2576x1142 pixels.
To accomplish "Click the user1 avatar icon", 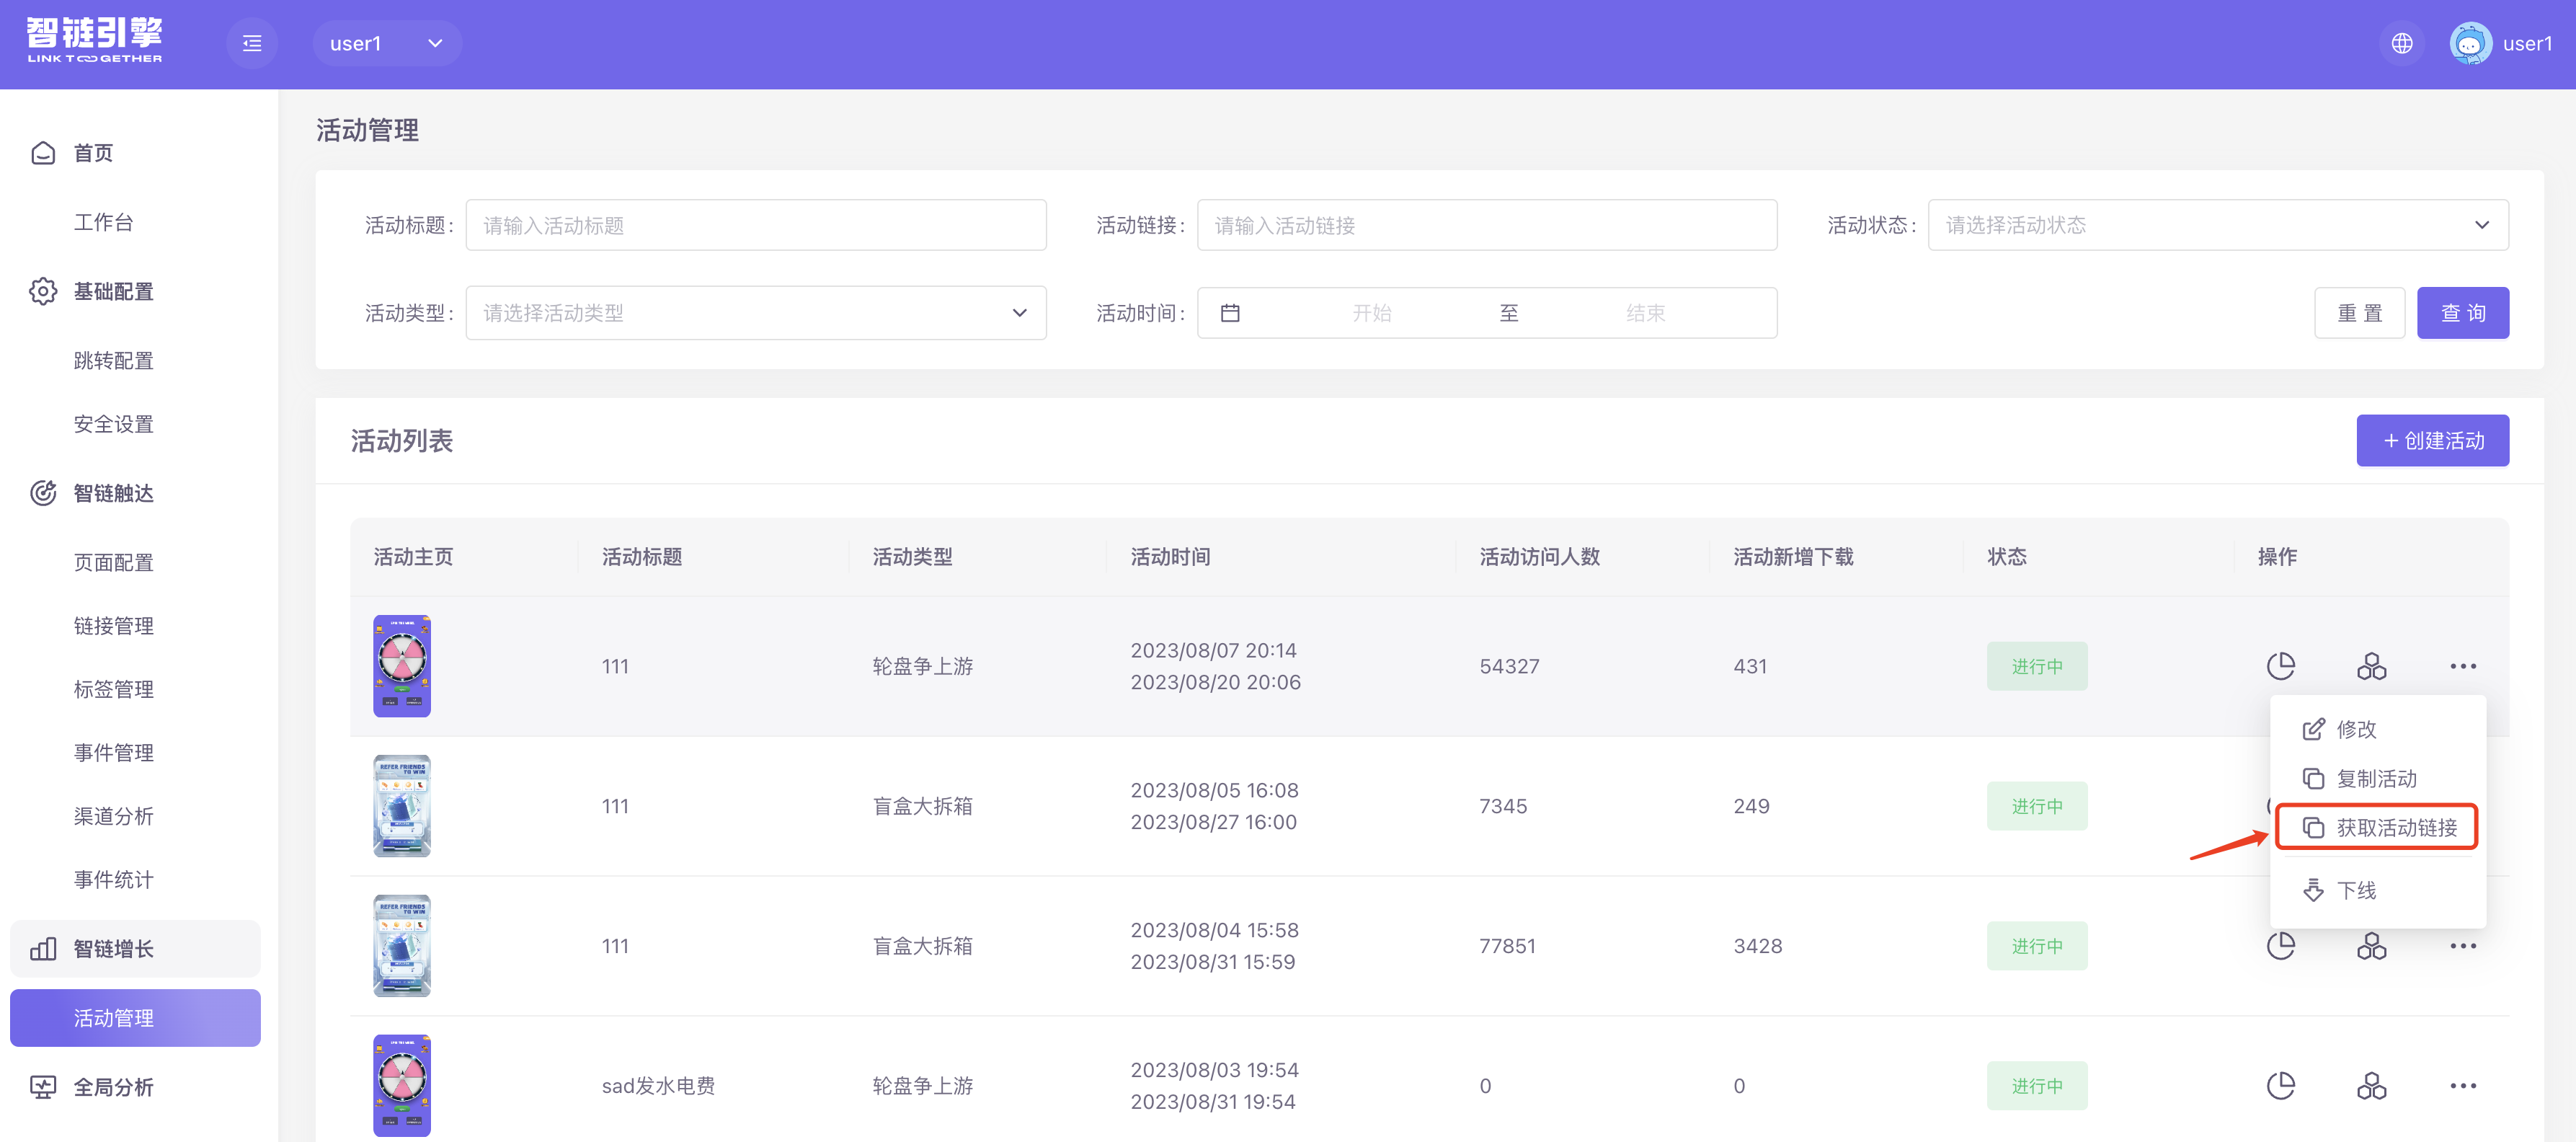I will 2469,43.
